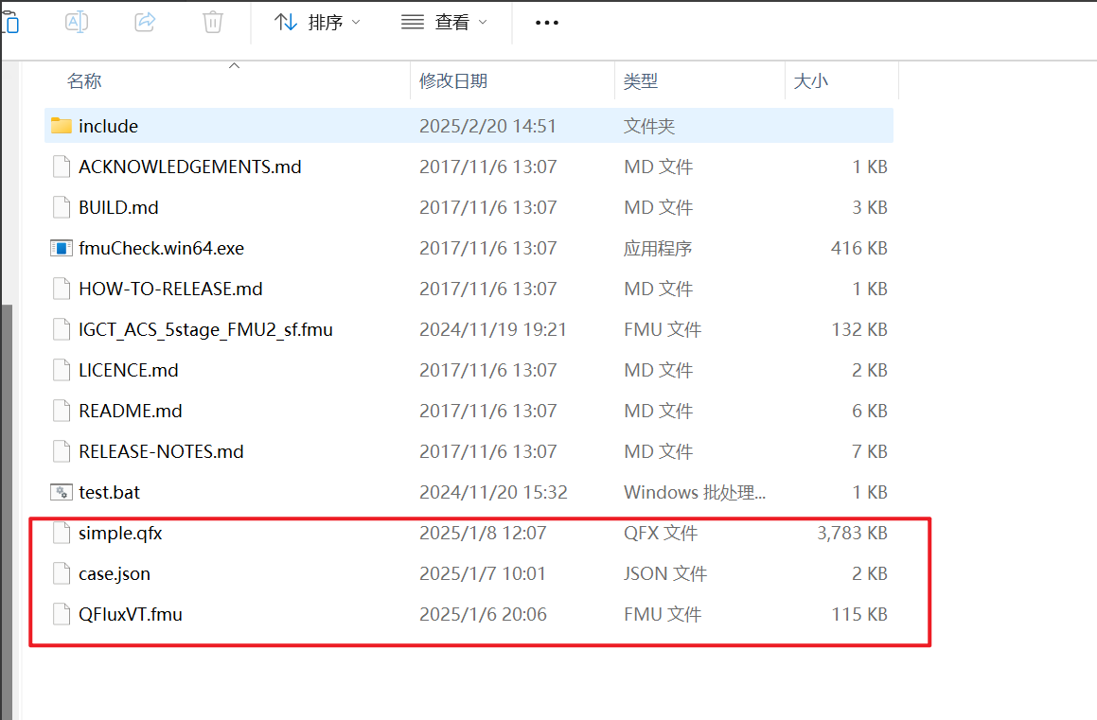Click the QFX 文件 type cell
The width and height of the screenshot is (1097, 720).
661,533
